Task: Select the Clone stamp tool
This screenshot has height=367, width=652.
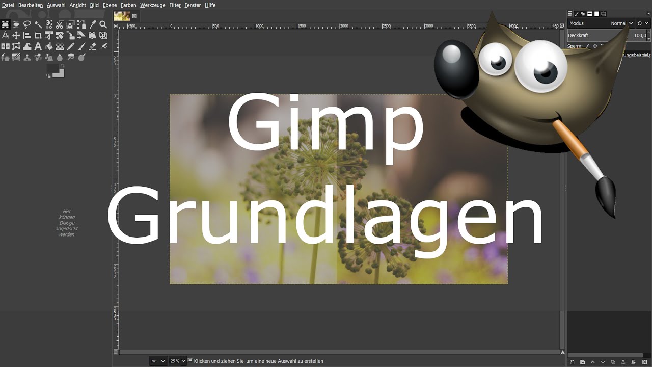Action: click(x=27, y=58)
